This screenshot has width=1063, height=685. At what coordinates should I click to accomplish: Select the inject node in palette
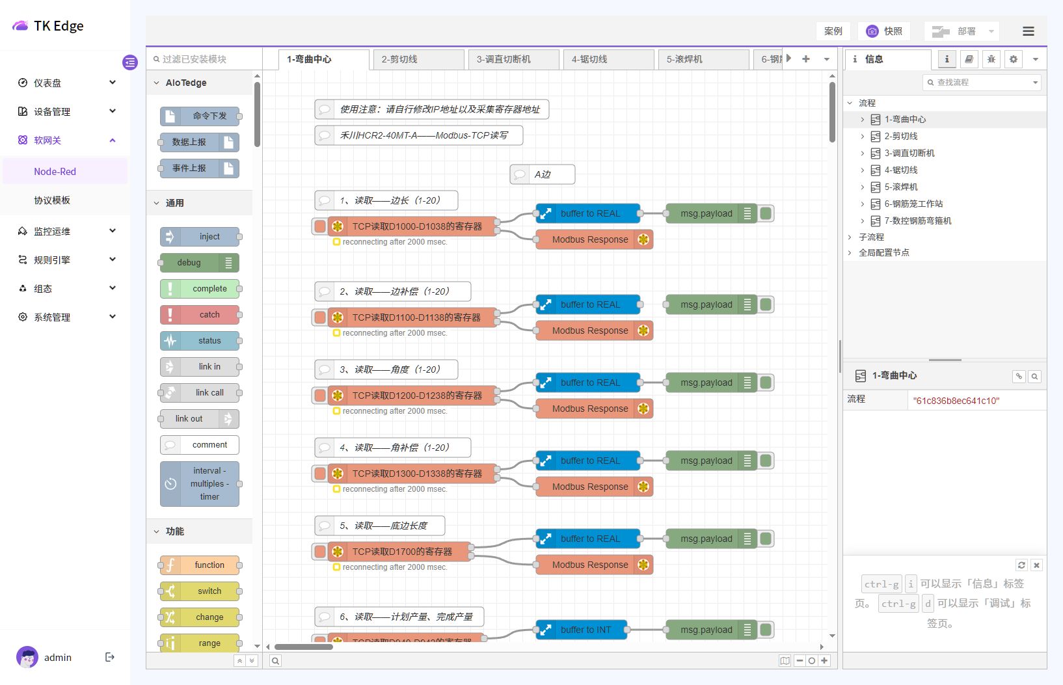[200, 237]
